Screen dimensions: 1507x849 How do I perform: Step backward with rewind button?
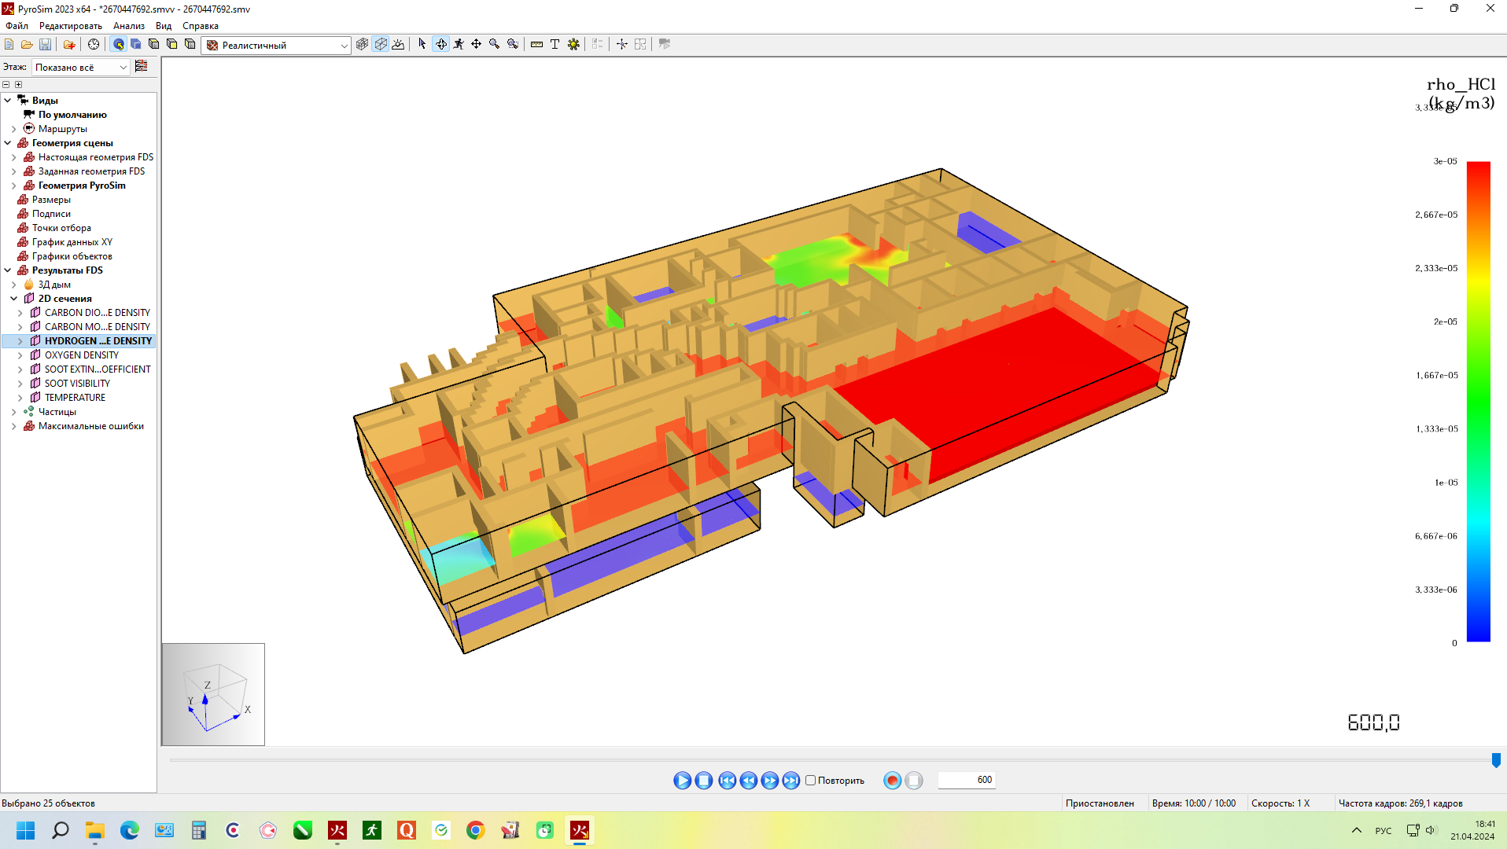(x=748, y=781)
